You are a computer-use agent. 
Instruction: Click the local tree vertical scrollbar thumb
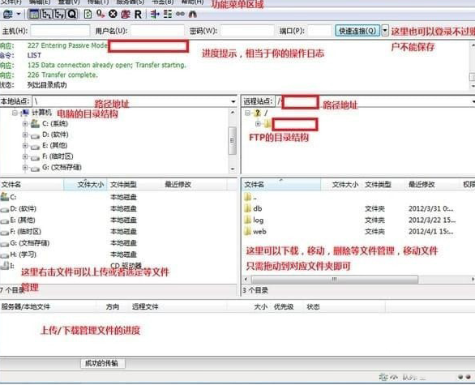pyautogui.click(x=232, y=141)
